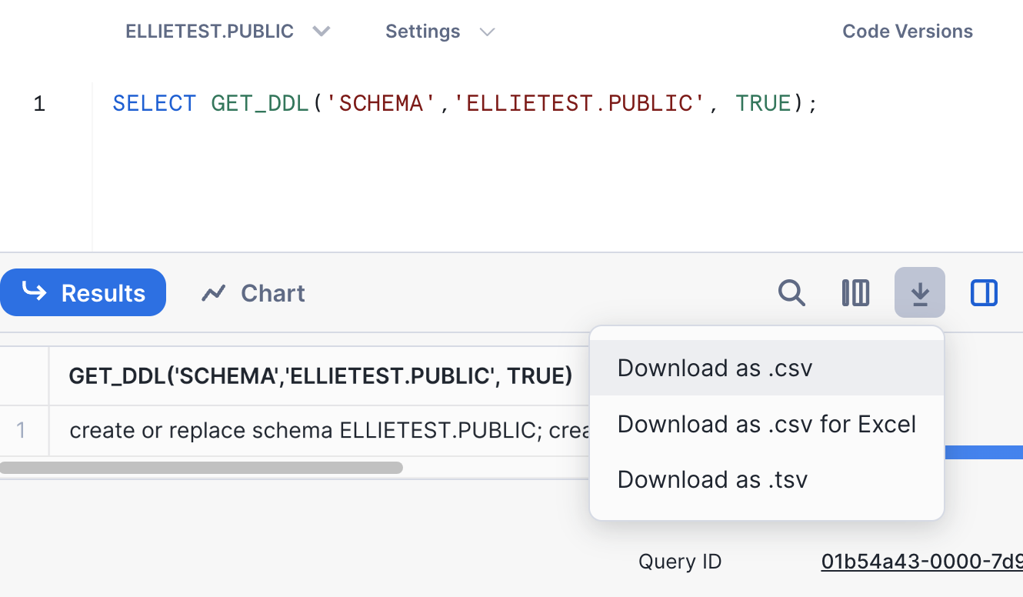Click the search results magnifier icon
This screenshot has height=597, width=1023.
(x=791, y=293)
